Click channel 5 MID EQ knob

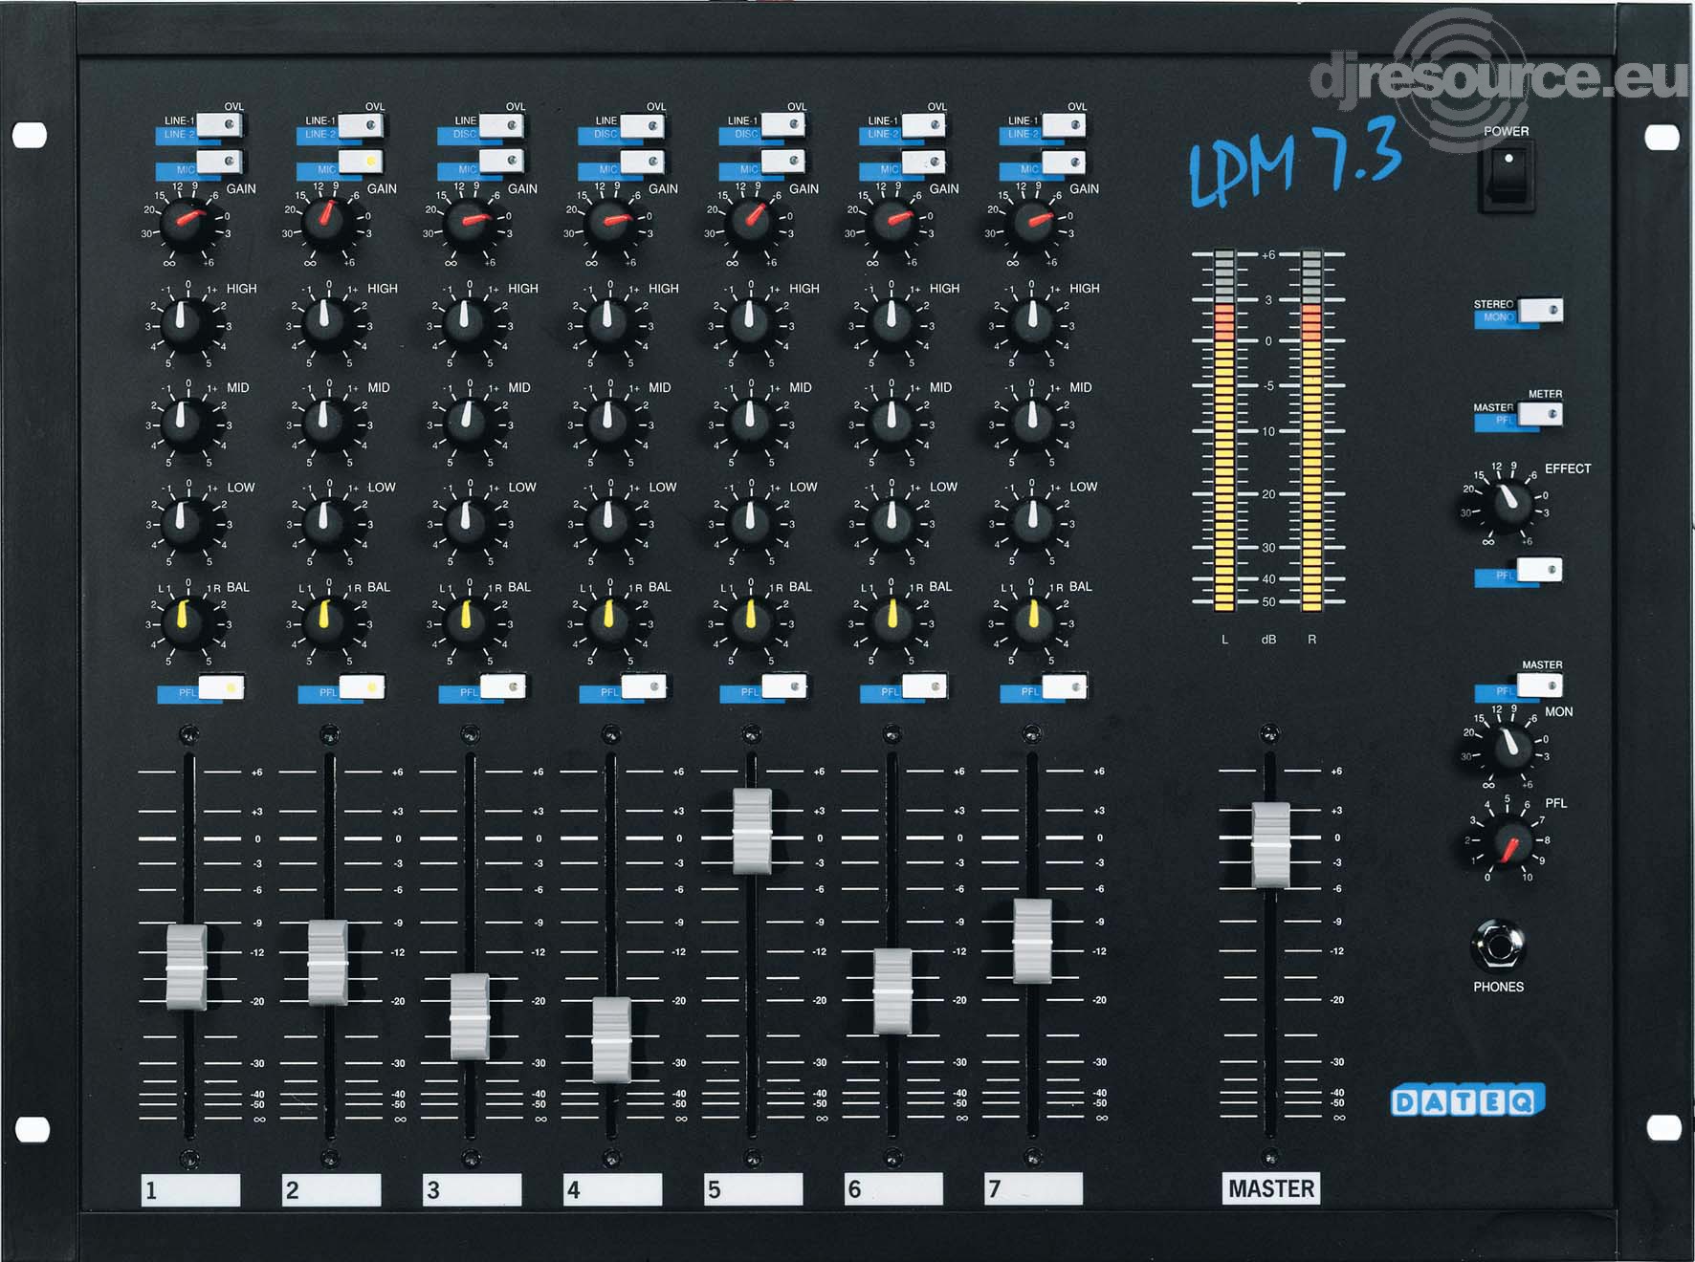pyautogui.click(x=749, y=423)
